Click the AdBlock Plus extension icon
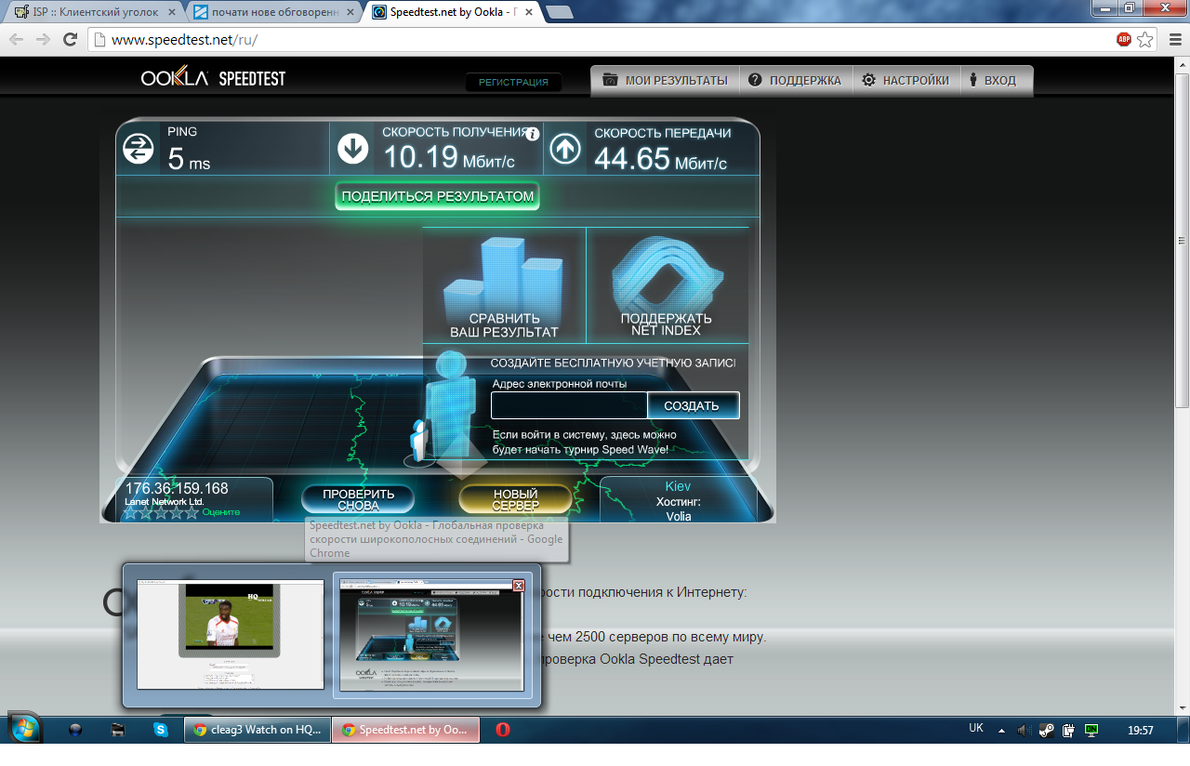The image size is (1190, 766). (x=1124, y=40)
